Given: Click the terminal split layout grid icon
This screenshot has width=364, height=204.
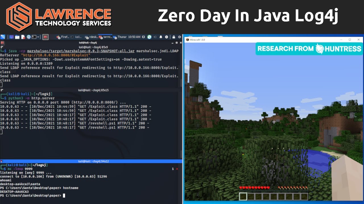Looking at the screenshot, I should pos(2,47).
